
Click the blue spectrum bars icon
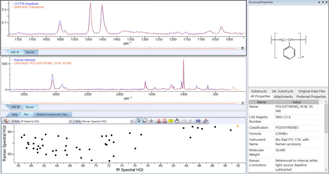[x=198, y=121]
